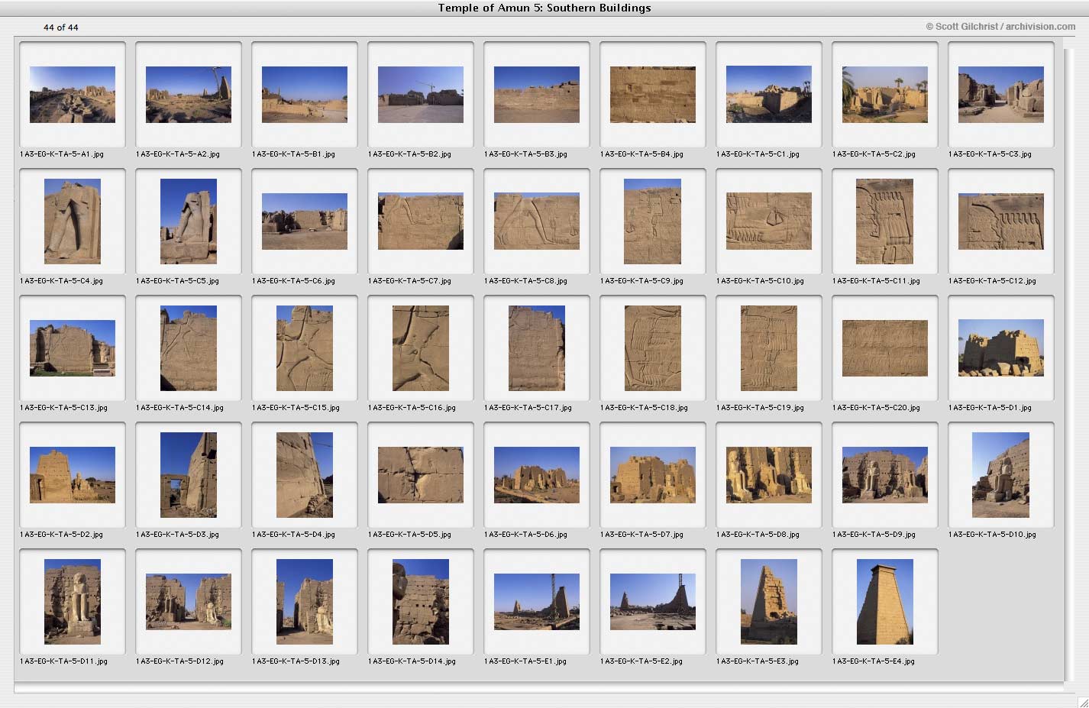Open thumbnail 1A3-EG-K-TA-5-A1.jpg

point(73,95)
